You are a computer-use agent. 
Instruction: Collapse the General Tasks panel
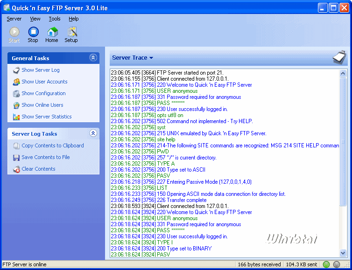click(x=93, y=58)
